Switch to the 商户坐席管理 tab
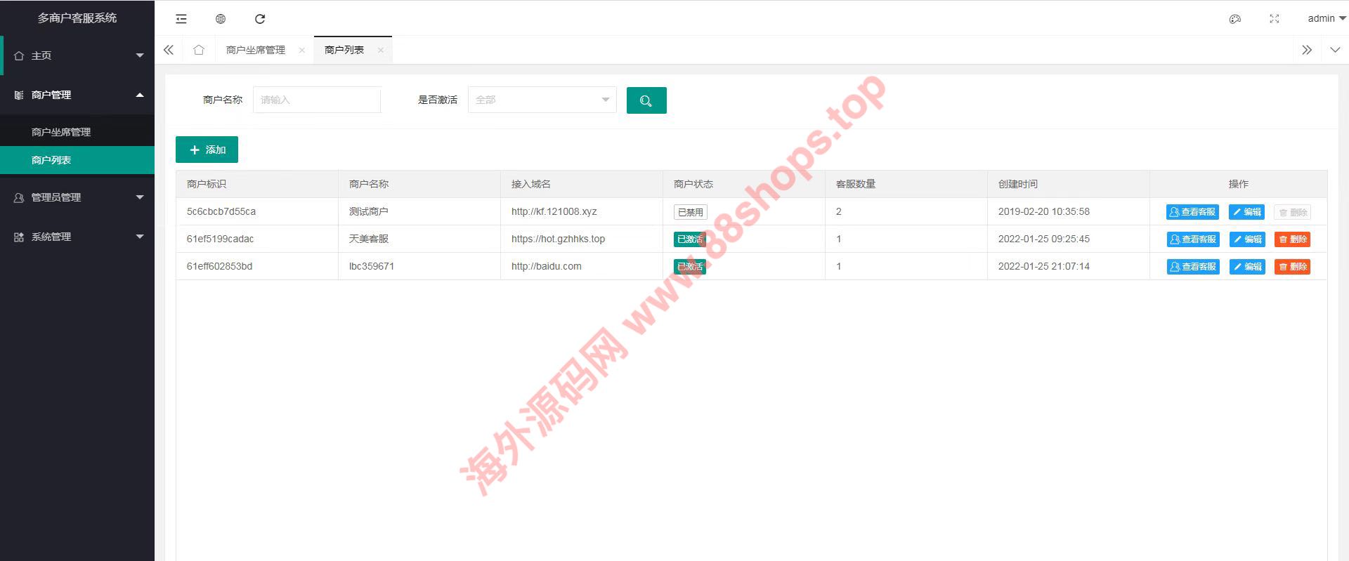This screenshot has width=1349, height=561. (256, 50)
